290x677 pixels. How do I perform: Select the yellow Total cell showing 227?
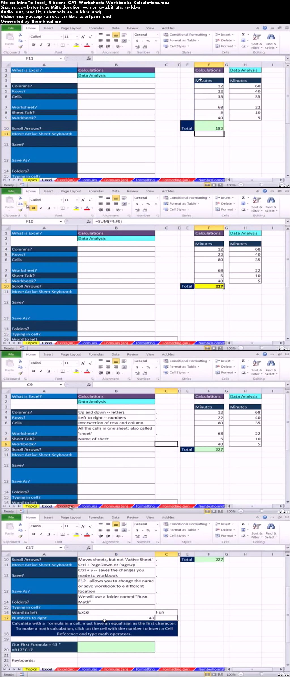[x=209, y=286]
